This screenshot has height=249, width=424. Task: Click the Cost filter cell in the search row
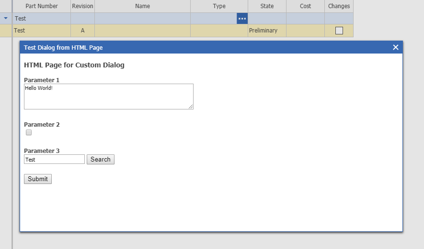(x=305, y=19)
